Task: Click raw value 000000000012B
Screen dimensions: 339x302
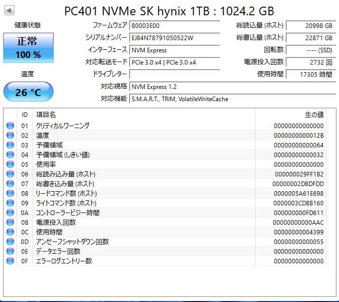Action: point(298,136)
